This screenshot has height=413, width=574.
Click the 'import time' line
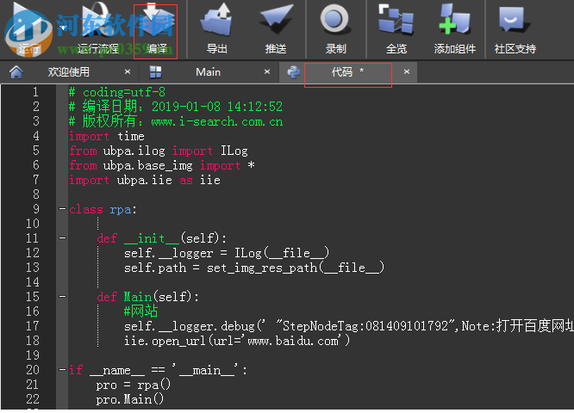pyautogui.click(x=107, y=136)
